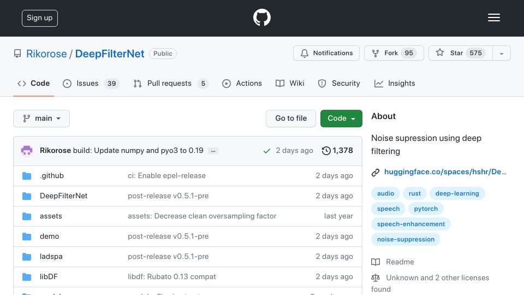The height and width of the screenshot is (295, 524).
Task: Click the star count 575
Action: click(475, 53)
